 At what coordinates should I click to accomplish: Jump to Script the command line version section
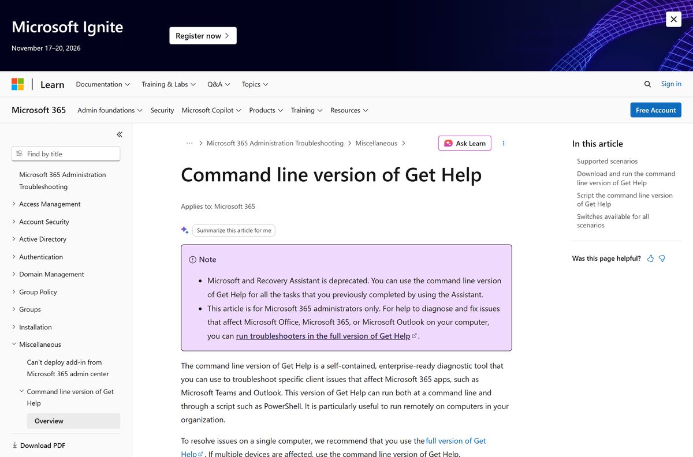[625, 200]
